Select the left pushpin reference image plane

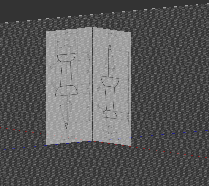click(51, 116)
